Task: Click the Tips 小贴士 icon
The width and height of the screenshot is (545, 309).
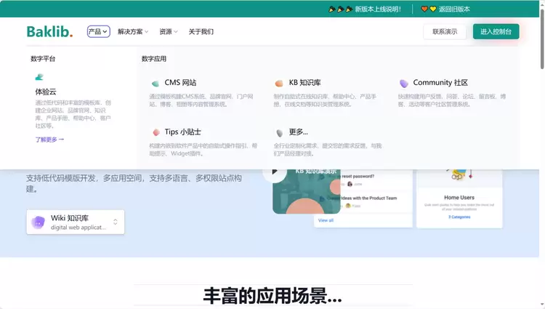Action: pos(156,132)
